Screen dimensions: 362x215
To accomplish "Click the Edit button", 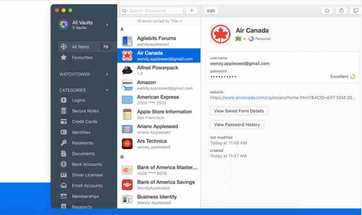I will 211,10.
